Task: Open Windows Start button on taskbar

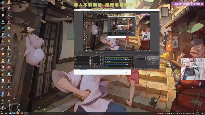Action: 2,113
